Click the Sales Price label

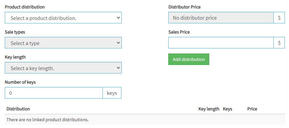click(179, 32)
